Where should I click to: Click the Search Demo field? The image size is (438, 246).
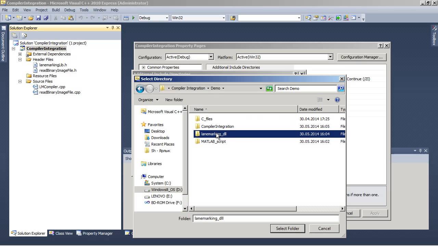coord(306,88)
